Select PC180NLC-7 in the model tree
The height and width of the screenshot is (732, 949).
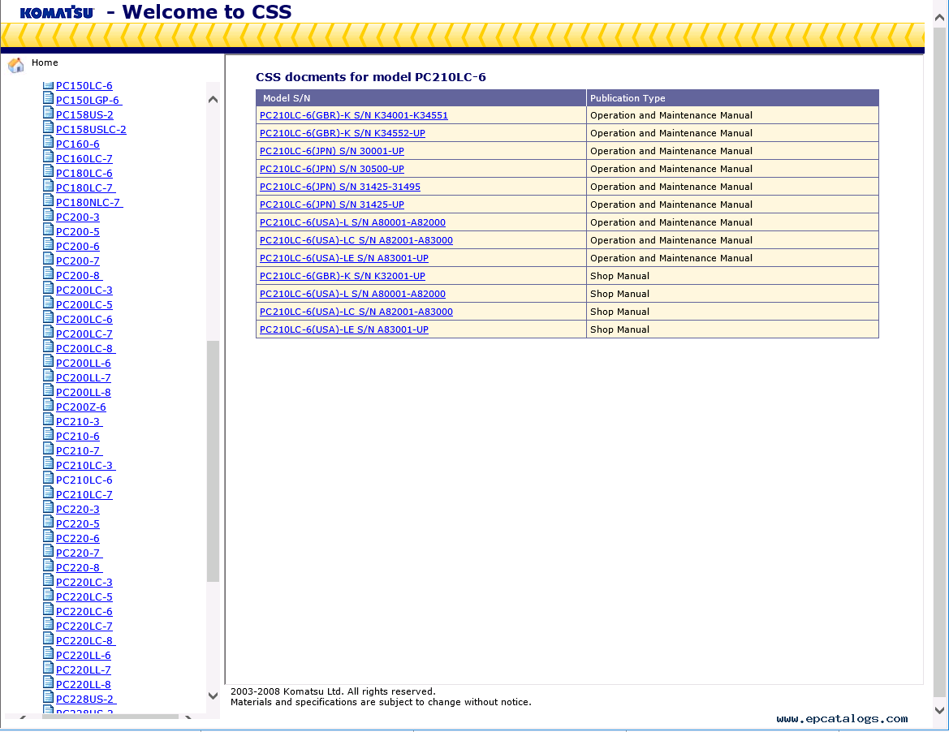[x=89, y=203]
